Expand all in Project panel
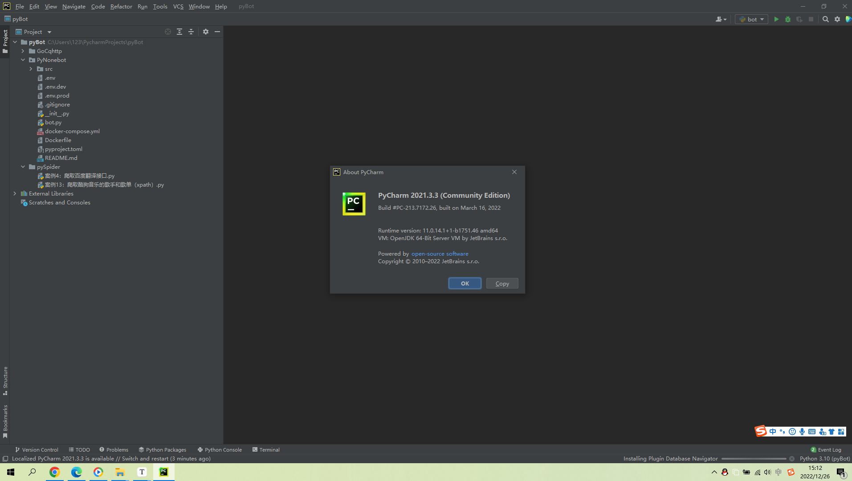The height and width of the screenshot is (481, 852). point(179,32)
